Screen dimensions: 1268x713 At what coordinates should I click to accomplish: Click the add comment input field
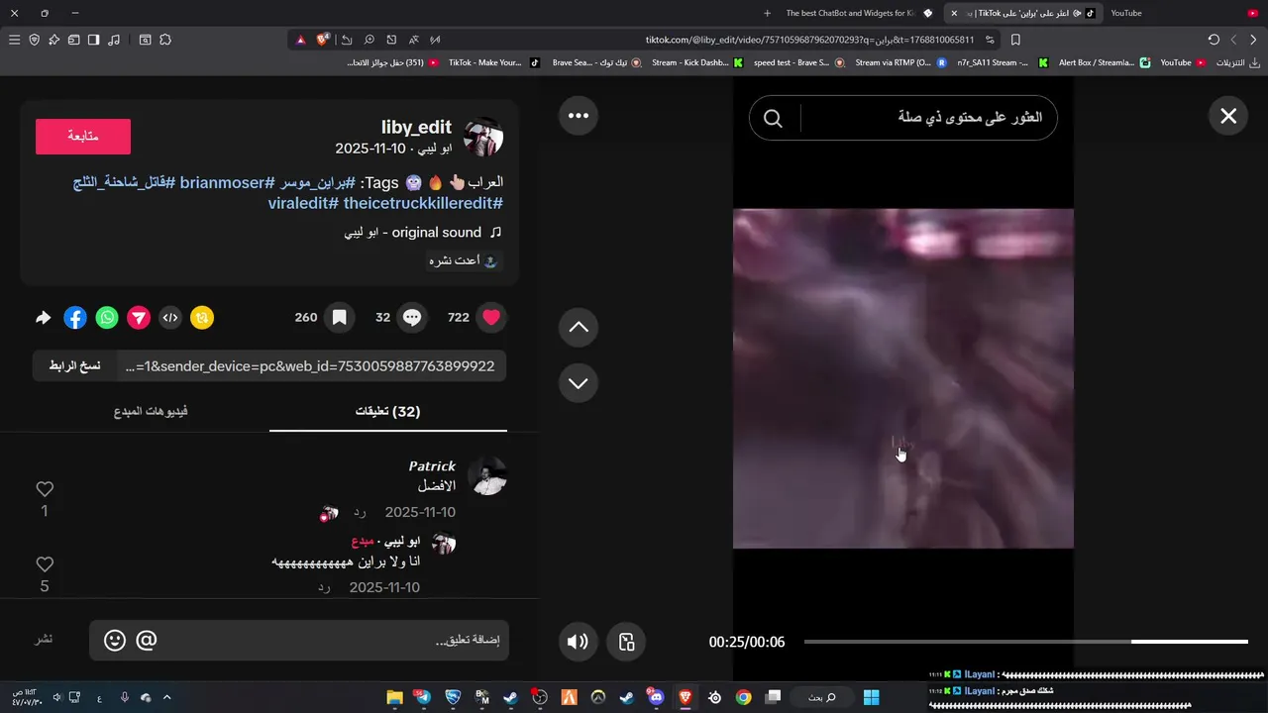pos(299,641)
